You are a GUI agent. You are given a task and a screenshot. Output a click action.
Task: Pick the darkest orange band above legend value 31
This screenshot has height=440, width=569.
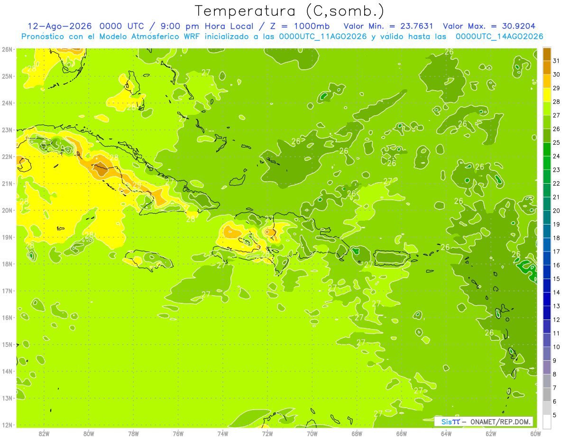(547, 55)
